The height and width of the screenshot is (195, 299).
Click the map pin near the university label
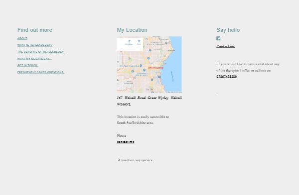pos(166,43)
